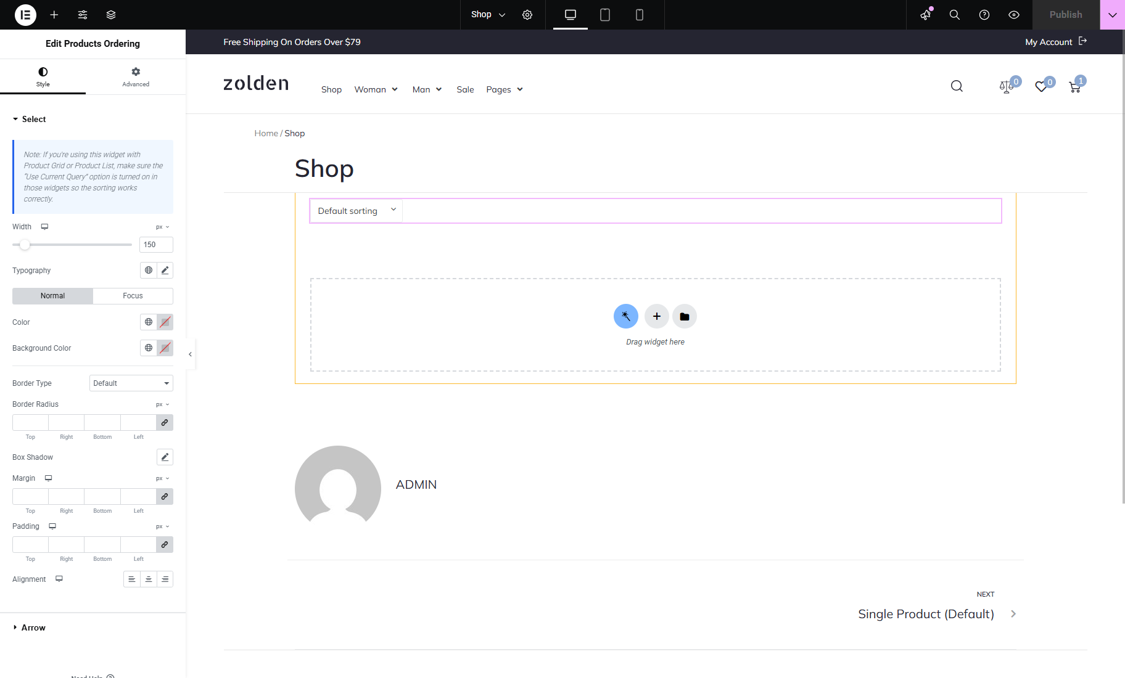Open the Color swatch picker
The image size is (1125, 678).
pyautogui.click(x=165, y=322)
